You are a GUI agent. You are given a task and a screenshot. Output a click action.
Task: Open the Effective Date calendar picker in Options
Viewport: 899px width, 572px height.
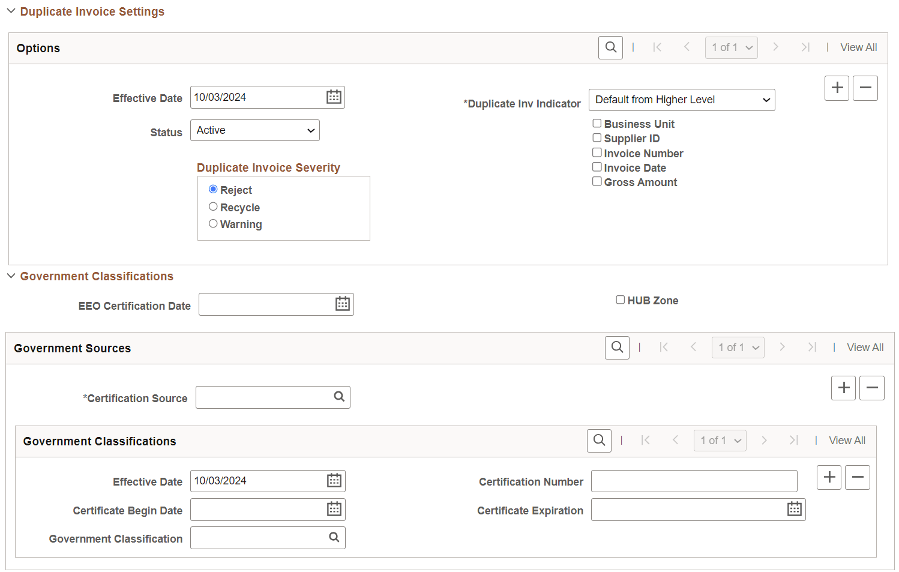click(334, 97)
